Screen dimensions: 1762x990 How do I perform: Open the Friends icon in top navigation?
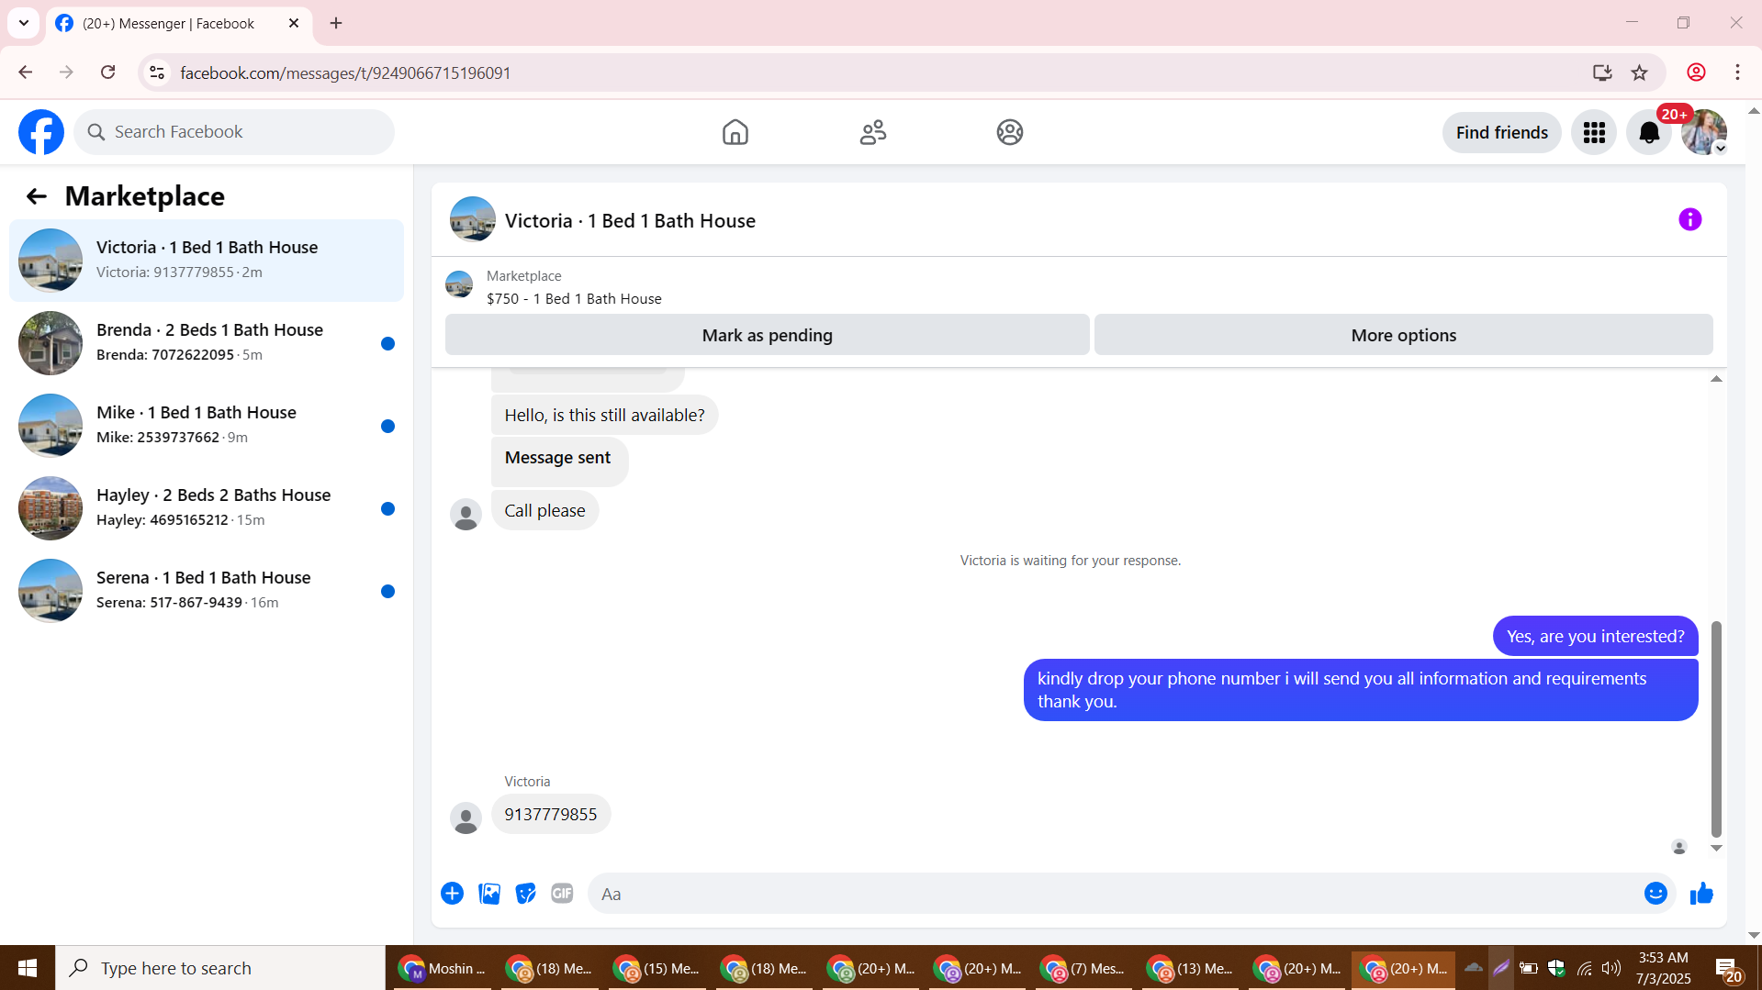[872, 132]
